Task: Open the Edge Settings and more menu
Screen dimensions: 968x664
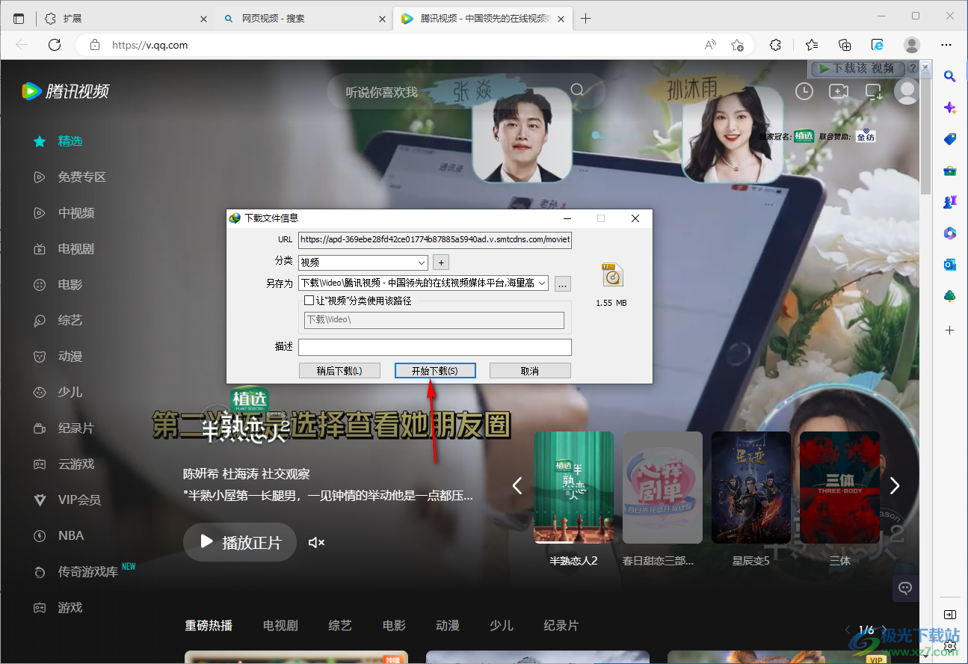Action: point(947,45)
